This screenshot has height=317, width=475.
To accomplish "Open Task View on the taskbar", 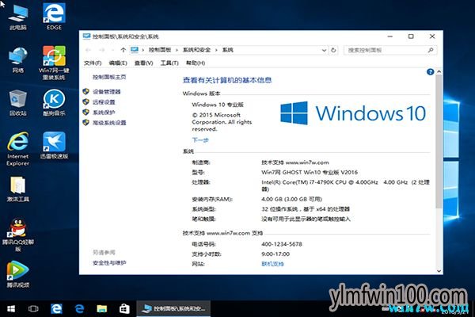I will (33, 309).
